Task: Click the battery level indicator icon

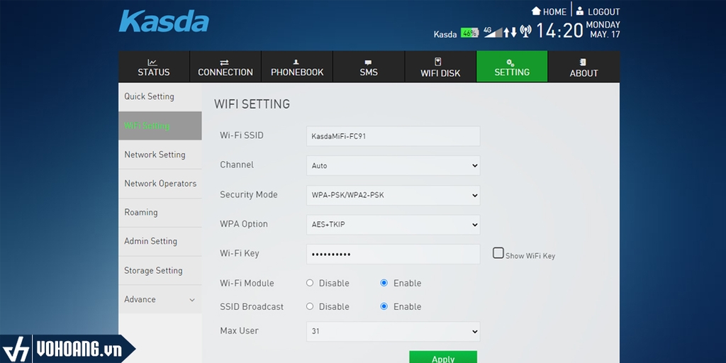Action: pyautogui.click(x=469, y=33)
